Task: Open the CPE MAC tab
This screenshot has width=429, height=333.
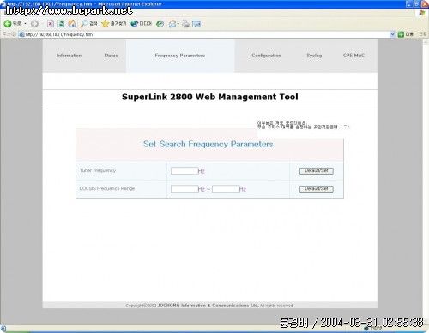Action: tap(353, 56)
